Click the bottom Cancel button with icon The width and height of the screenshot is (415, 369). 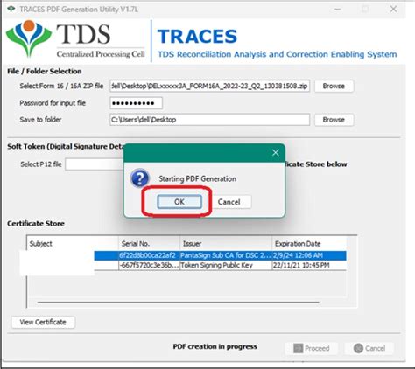369,348
